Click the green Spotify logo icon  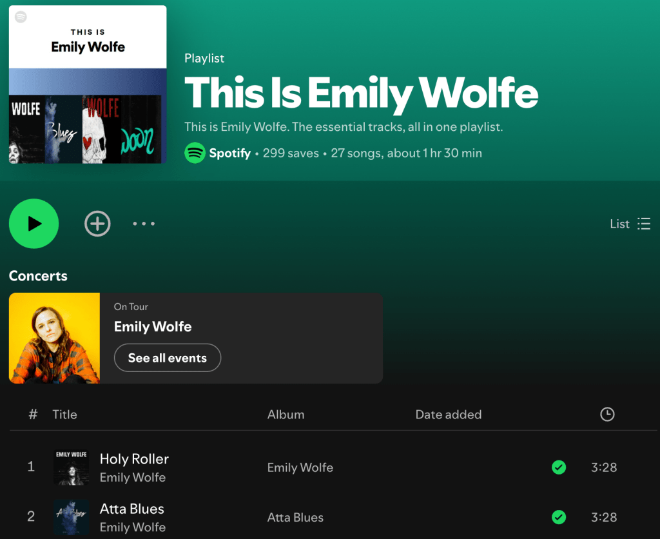tap(195, 153)
